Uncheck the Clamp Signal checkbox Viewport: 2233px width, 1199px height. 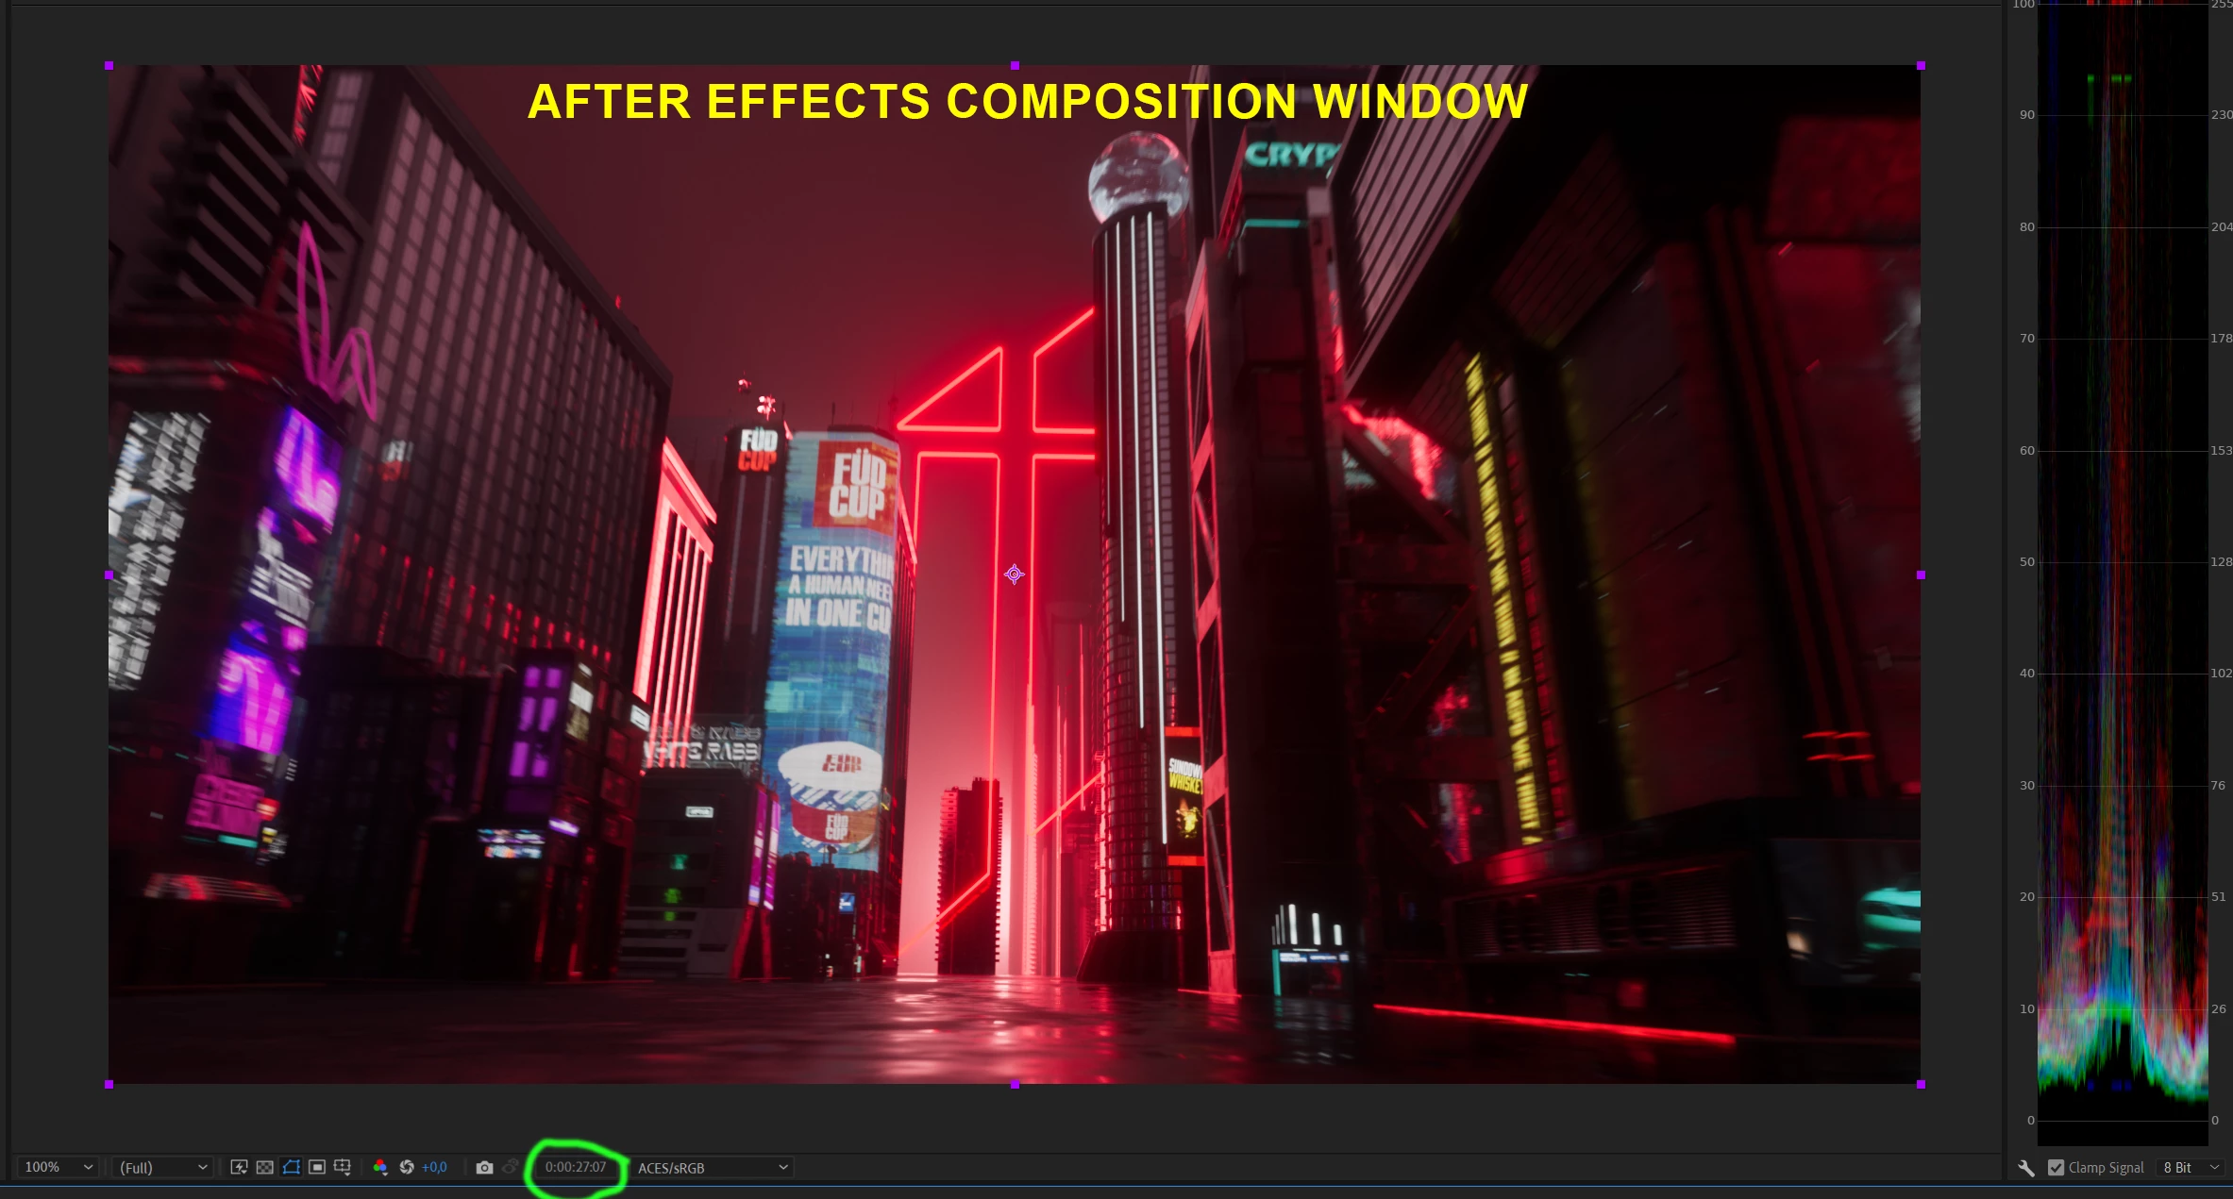click(2056, 1168)
